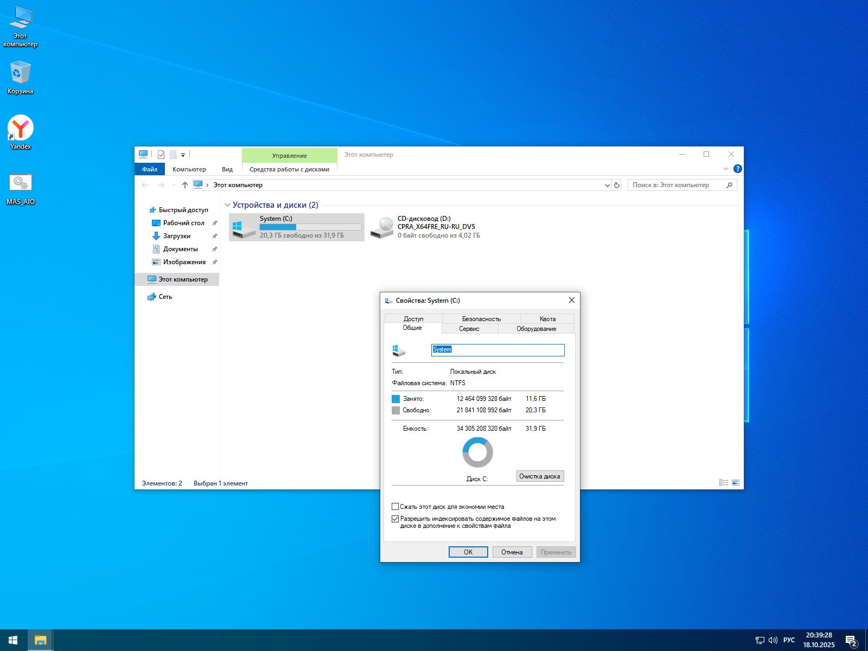The width and height of the screenshot is (868, 651).
Task: Click the Explorer help question mark icon
Action: point(737,169)
